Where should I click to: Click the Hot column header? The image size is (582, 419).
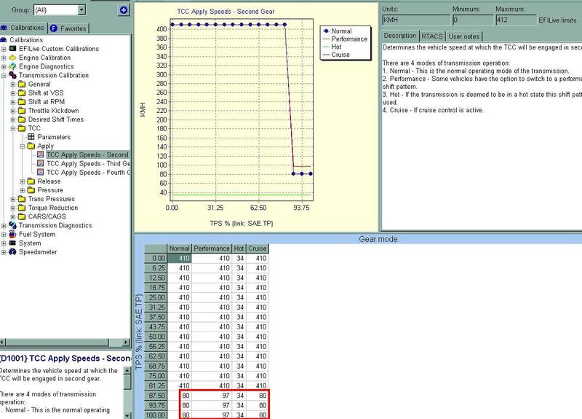pyautogui.click(x=239, y=248)
